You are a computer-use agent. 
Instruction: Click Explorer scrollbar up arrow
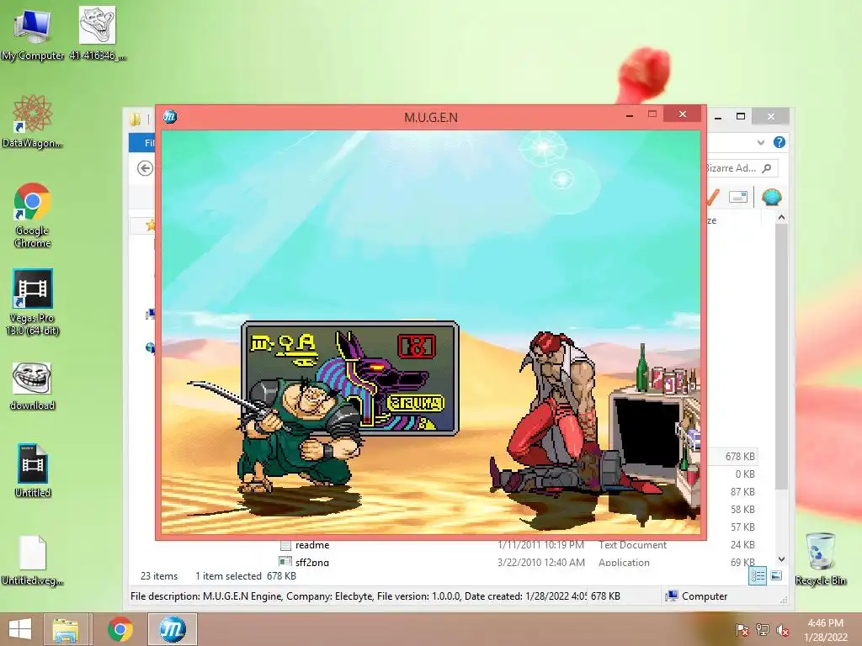pos(781,218)
